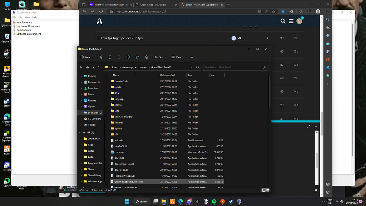Viewport: 366px width, 206px height.
Task: Open FiveM desktop shortcut
Action: tap(7, 150)
